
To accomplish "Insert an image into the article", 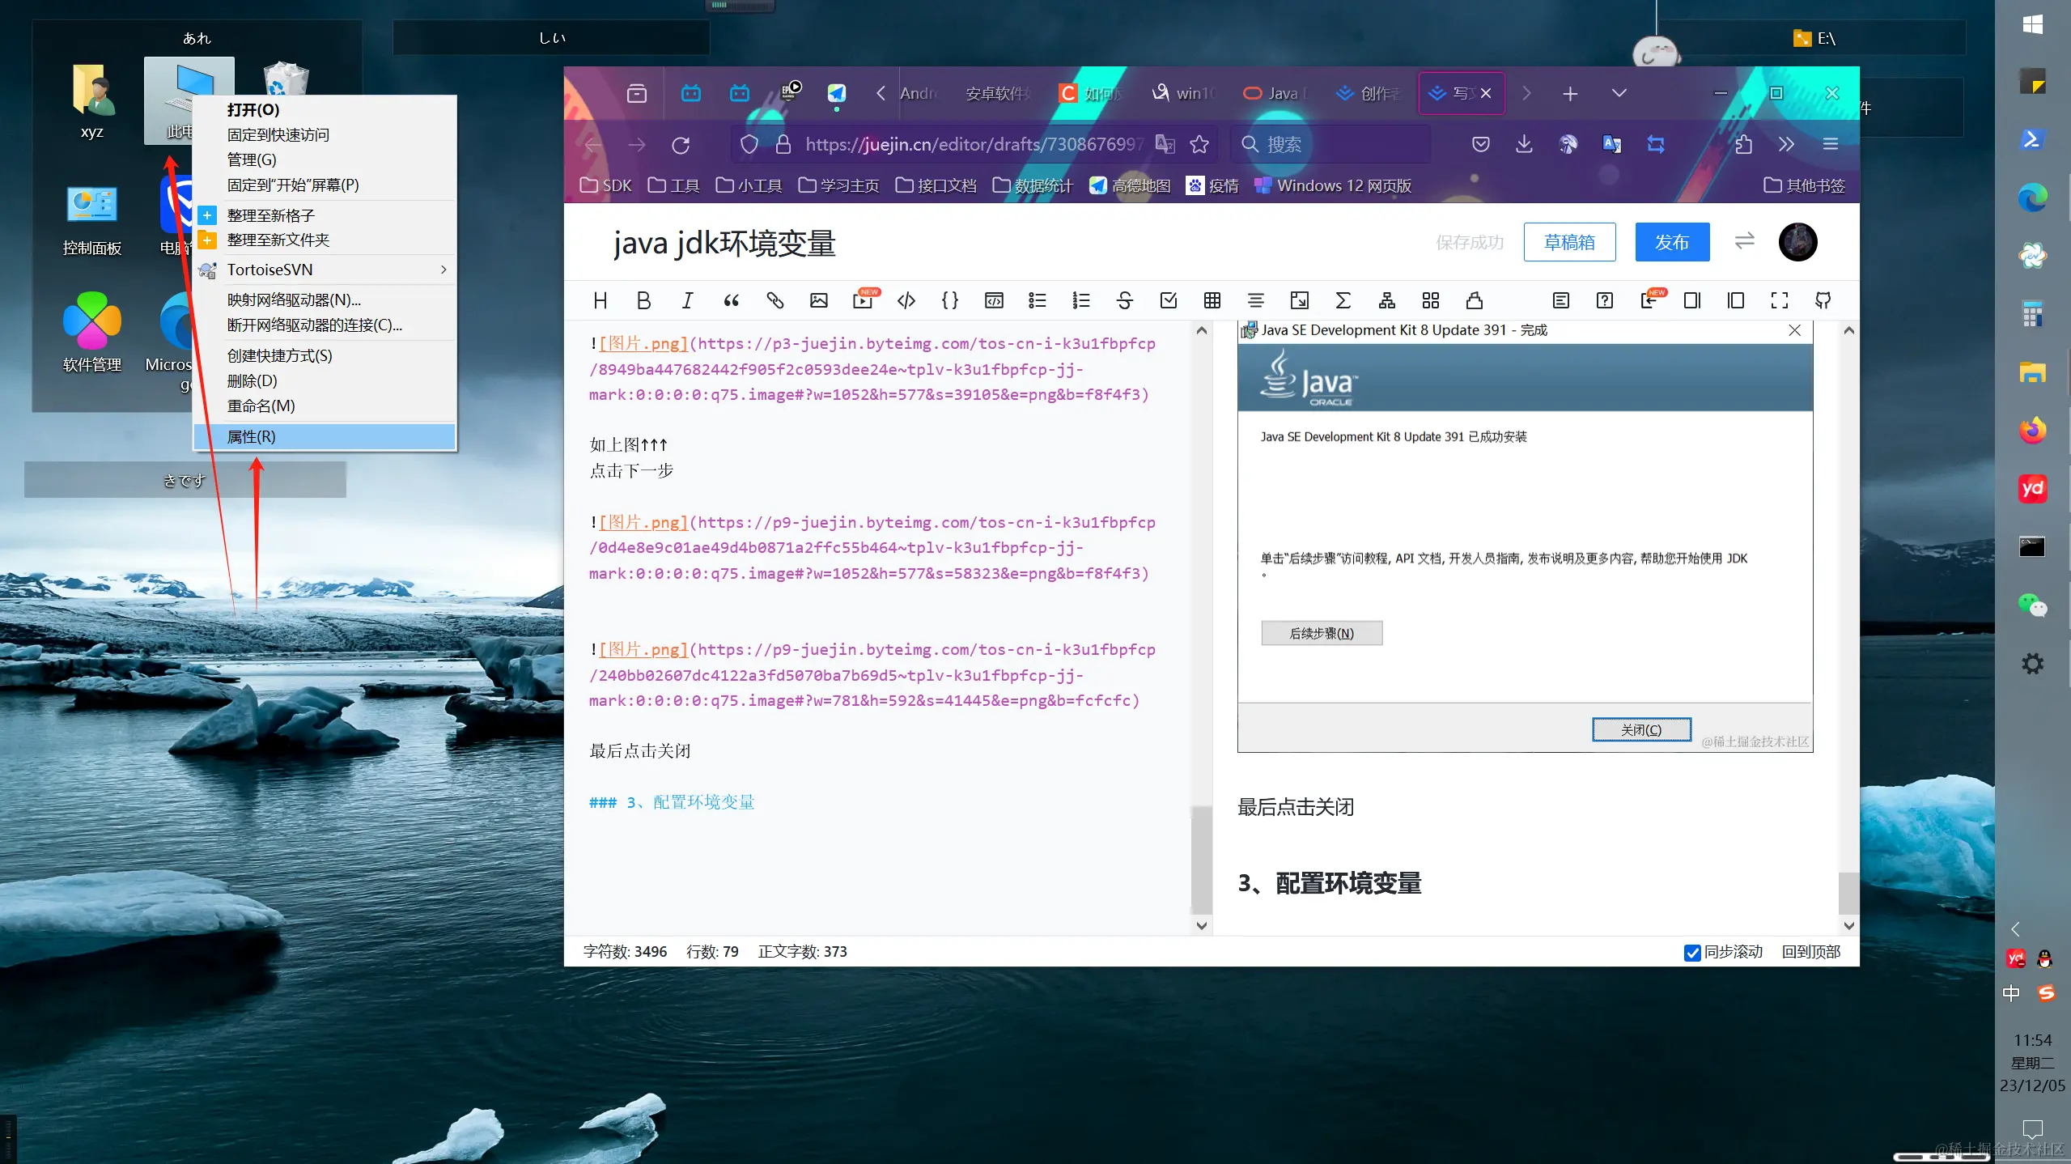I will (818, 300).
